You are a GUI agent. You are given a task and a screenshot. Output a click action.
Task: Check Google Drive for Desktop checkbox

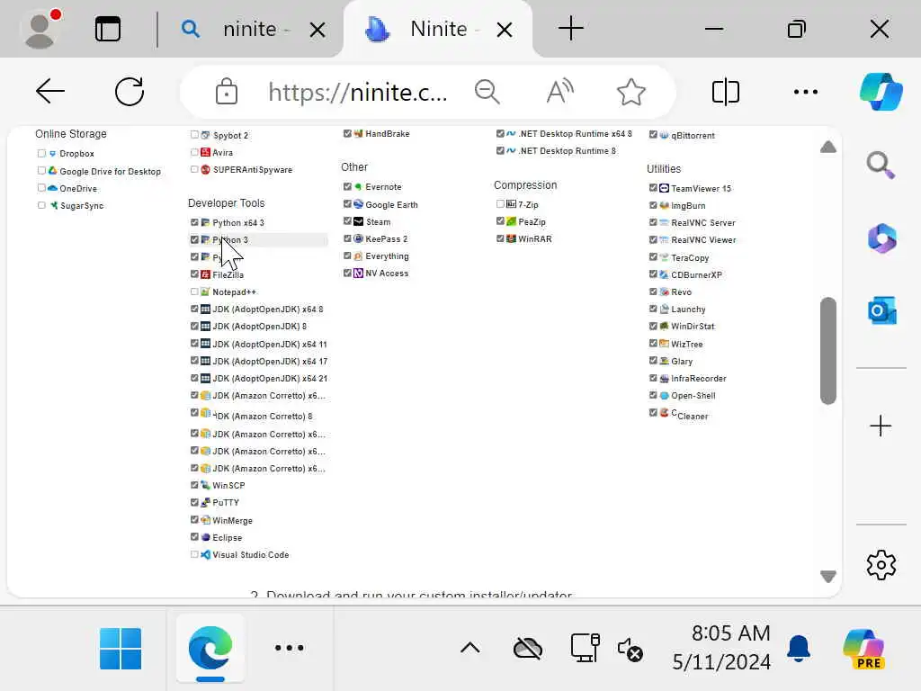(x=41, y=170)
